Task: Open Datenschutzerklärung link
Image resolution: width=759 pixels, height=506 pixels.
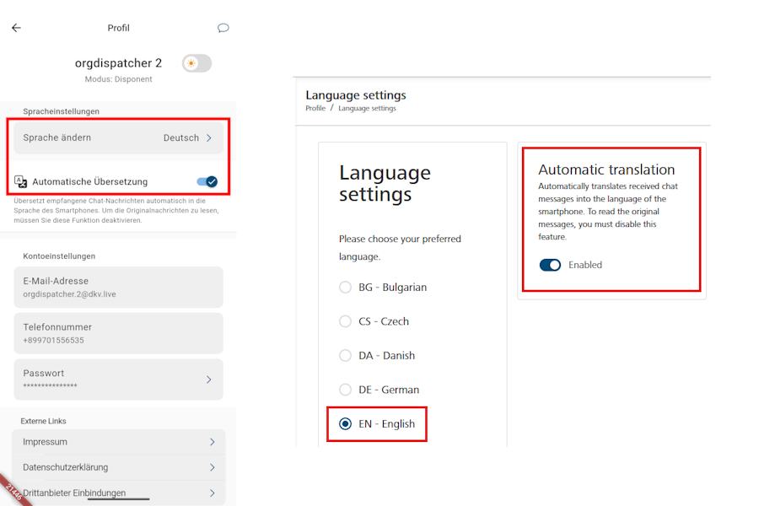Action: tap(119, 467)
